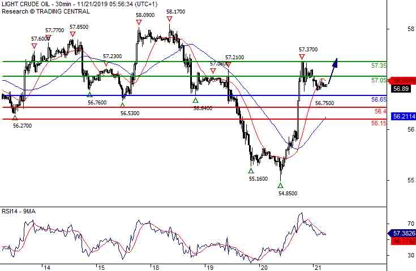
Task: Click date 19 on the time axis
Action: (210, 268)
